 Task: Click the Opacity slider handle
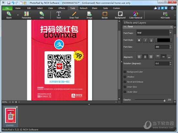[164, 101]
